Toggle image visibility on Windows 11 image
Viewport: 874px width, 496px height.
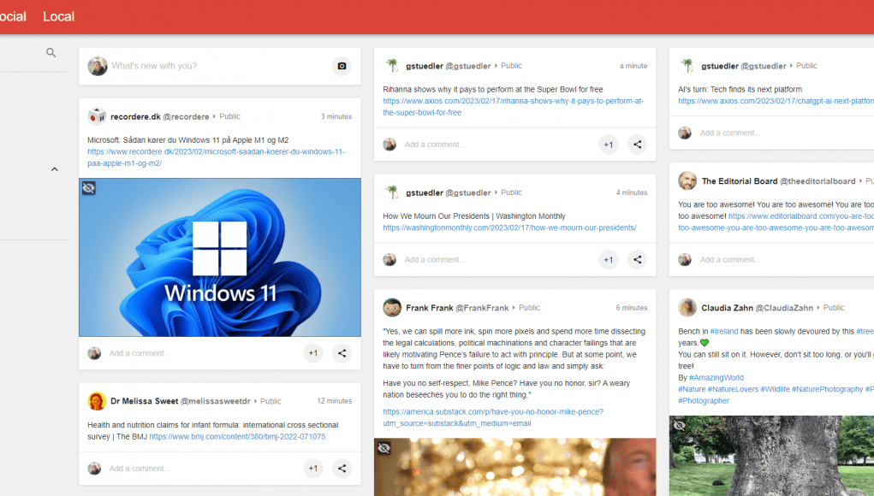tap(89, 188)
